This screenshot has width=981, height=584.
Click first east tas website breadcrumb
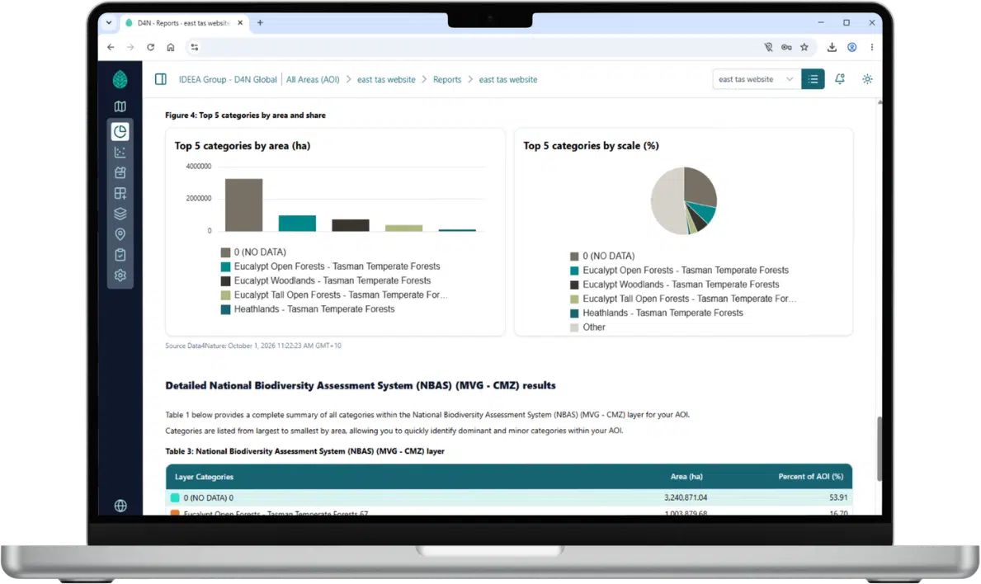(x=386, y=79)
